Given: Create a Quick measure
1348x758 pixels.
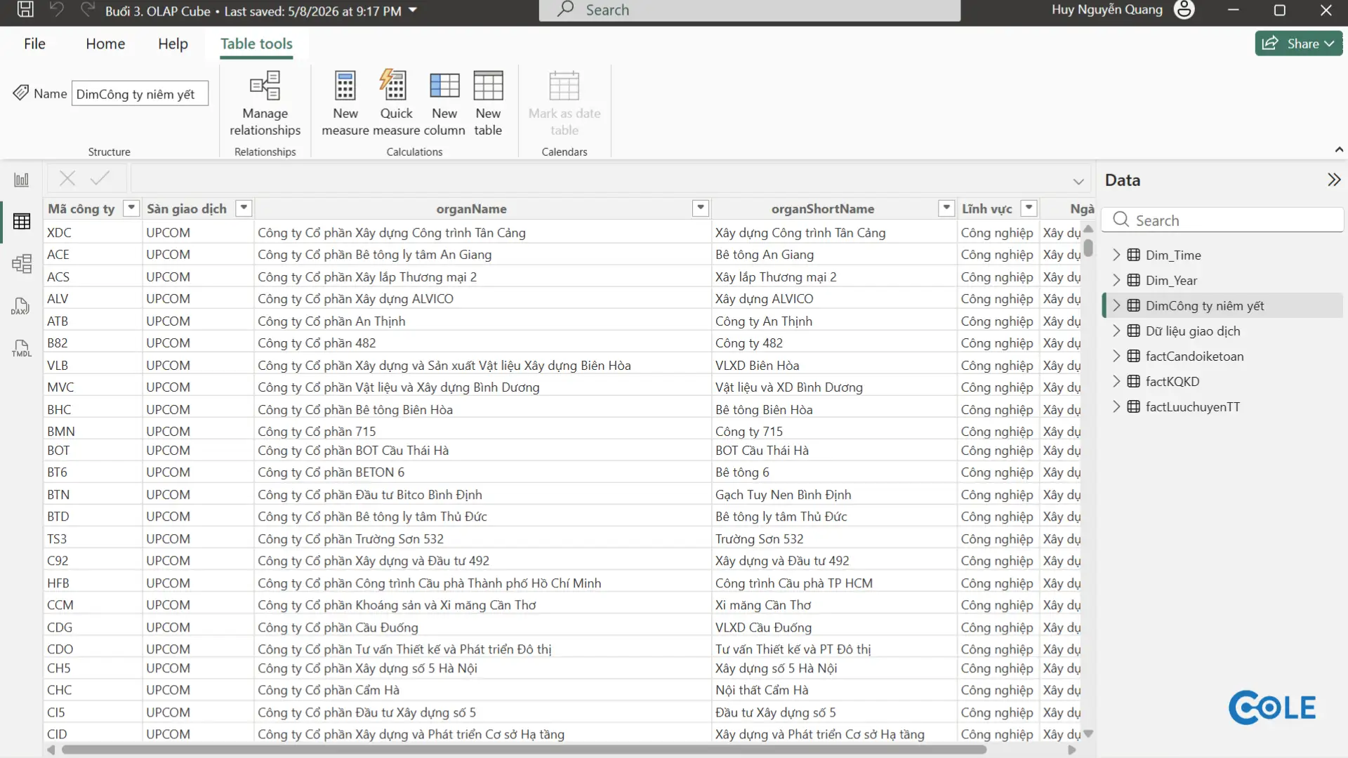Looking at the screenshot, I should (396, 103).
